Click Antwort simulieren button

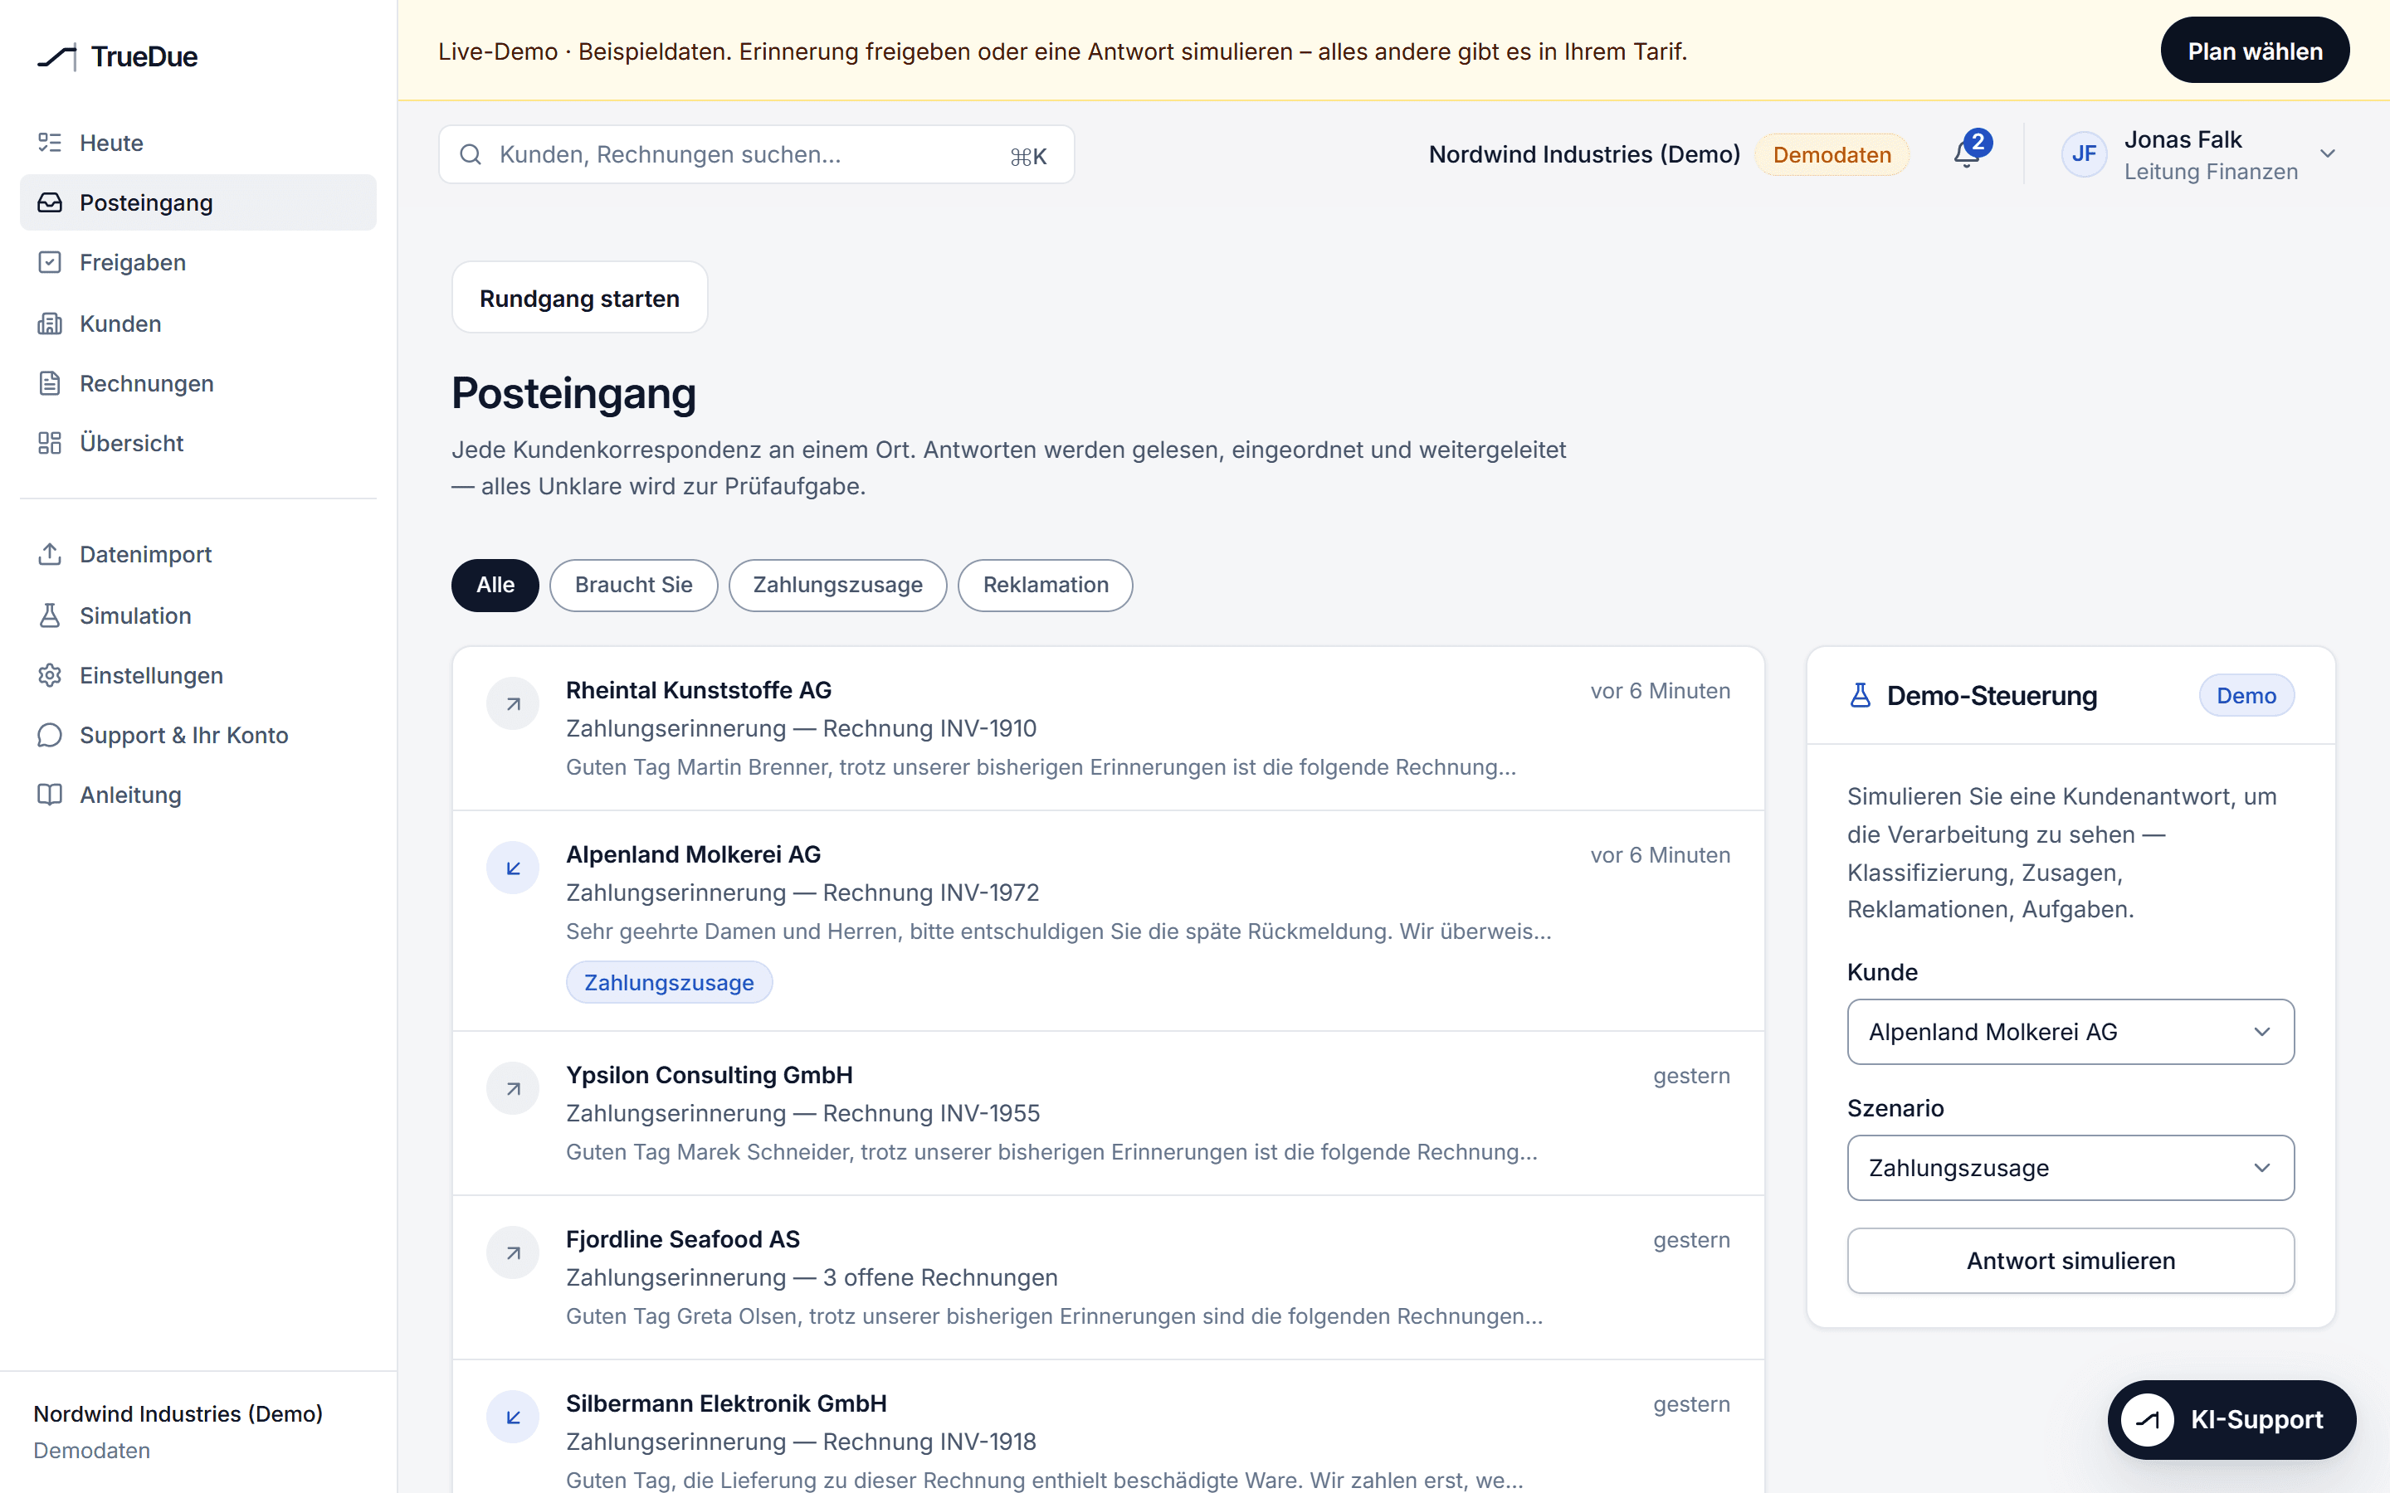2070,1260
